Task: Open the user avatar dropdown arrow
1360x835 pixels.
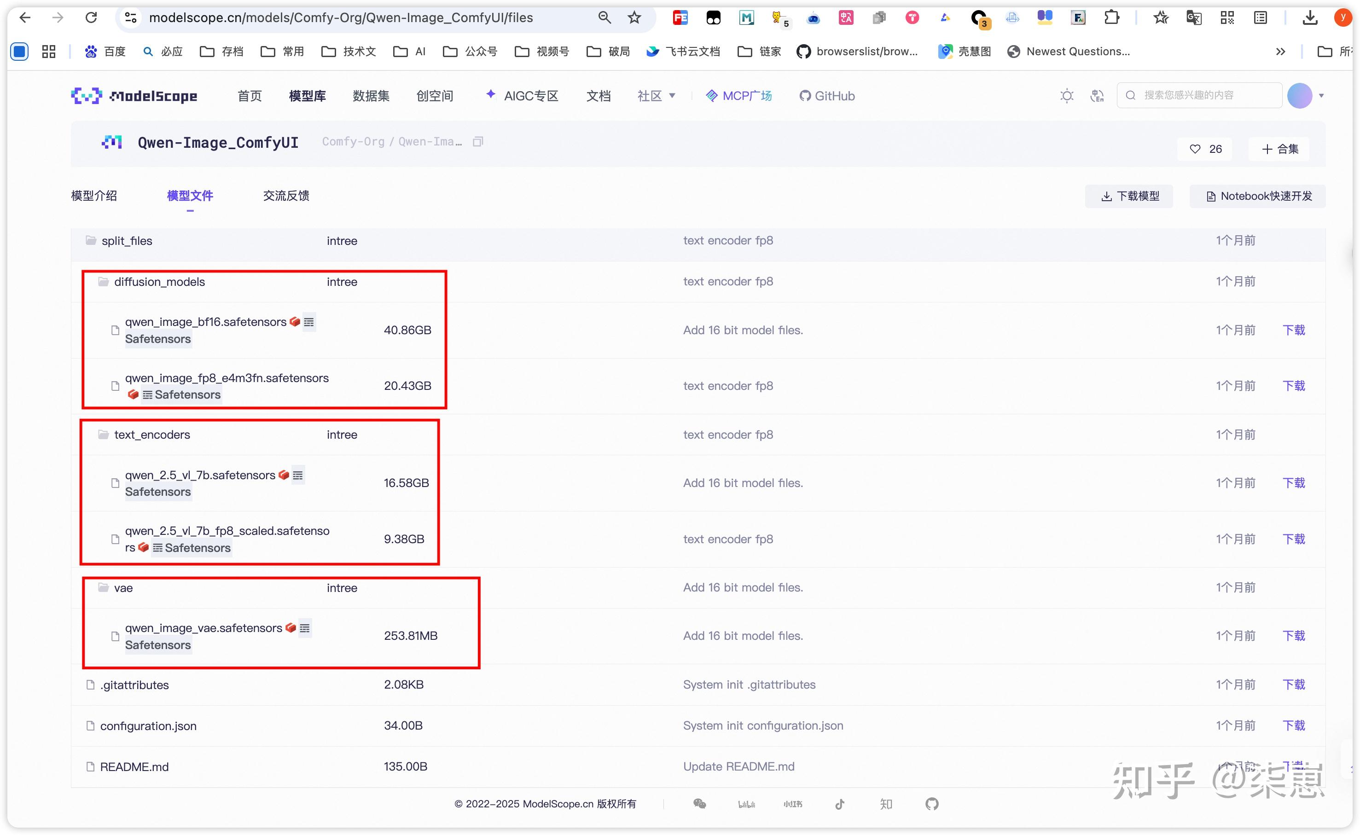Action: click(1321, 96)
